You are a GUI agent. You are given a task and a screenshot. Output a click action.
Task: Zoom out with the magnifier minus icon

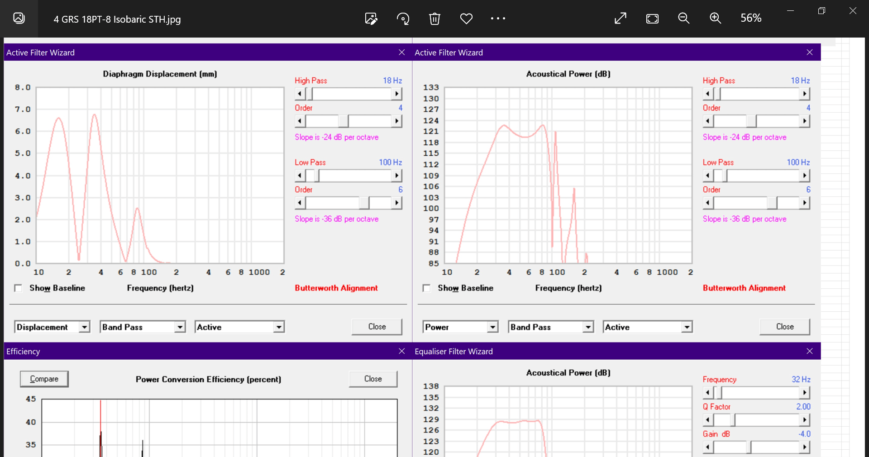click(684, 19)
